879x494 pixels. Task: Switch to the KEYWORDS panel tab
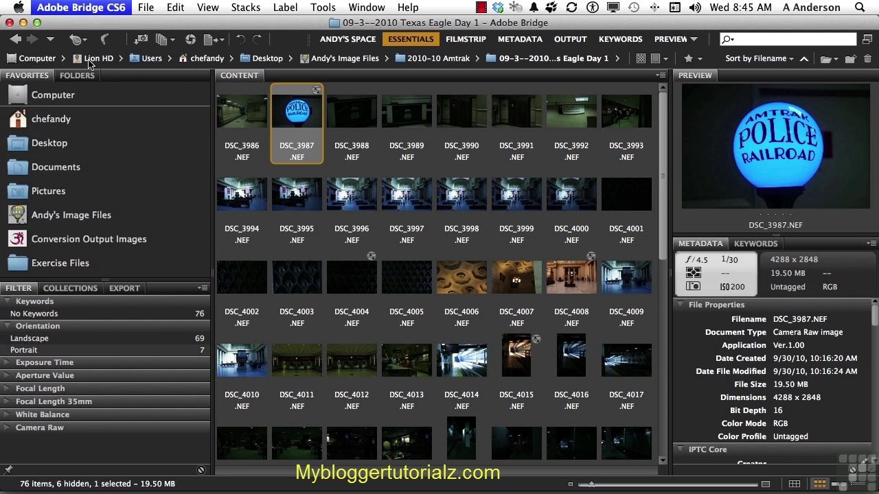pos(755,244)
